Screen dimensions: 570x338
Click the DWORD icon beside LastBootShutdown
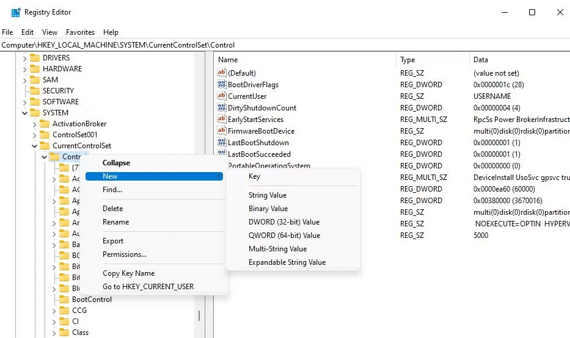[221, 142]
